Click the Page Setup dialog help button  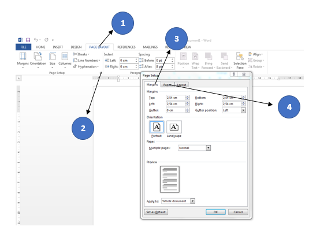coord(234,74)
